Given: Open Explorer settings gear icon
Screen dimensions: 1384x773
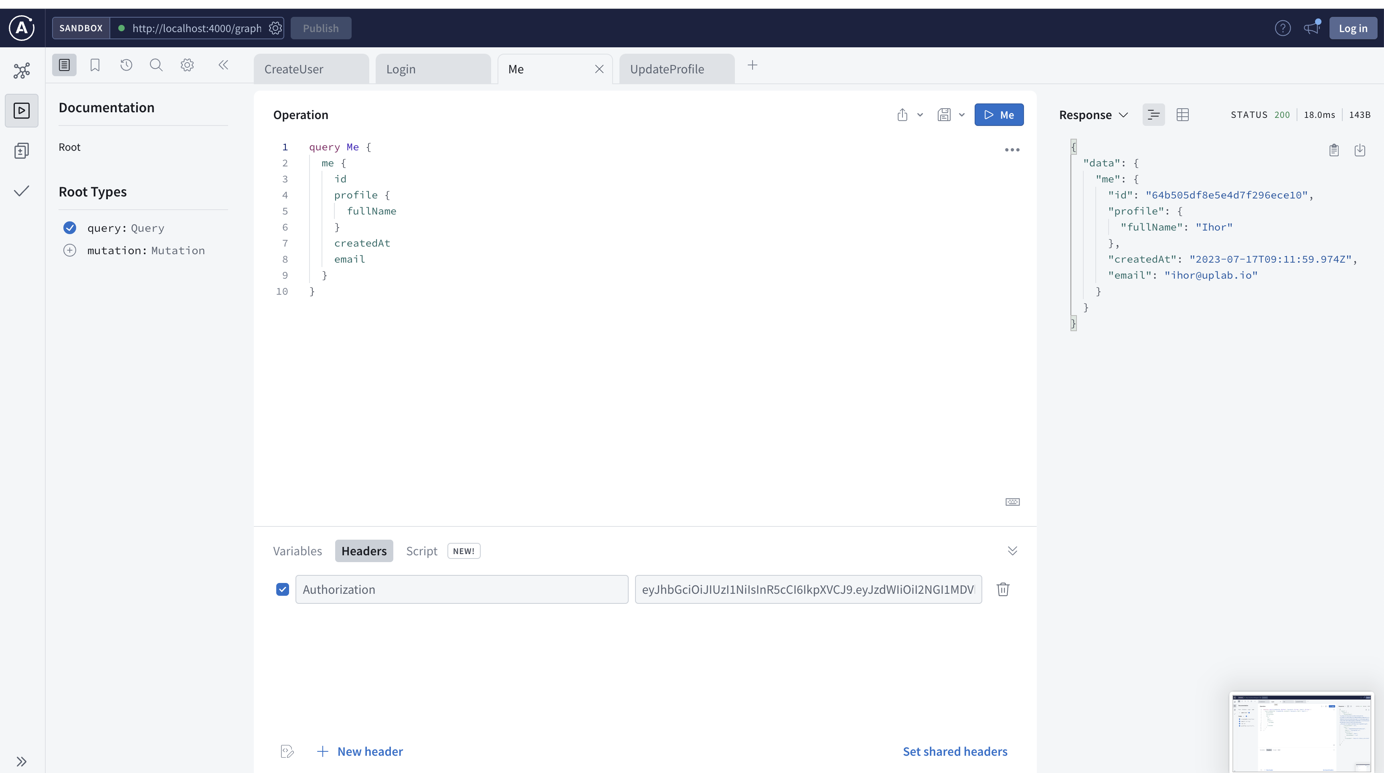Looking at the screenshot, I should pos(187,65).
